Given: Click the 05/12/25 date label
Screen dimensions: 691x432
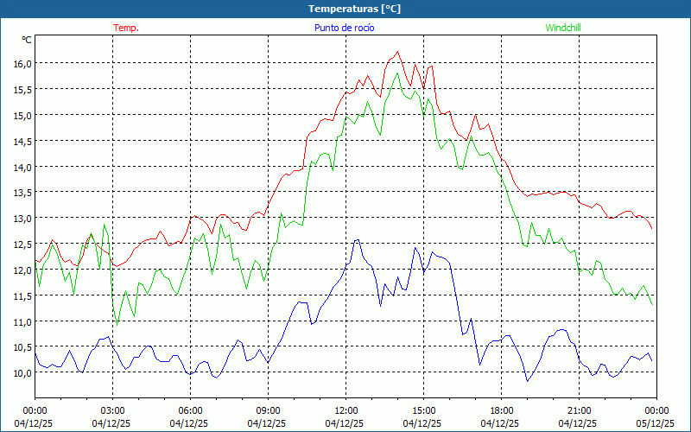Looking at the screenshot, I should tap(656, 423).
